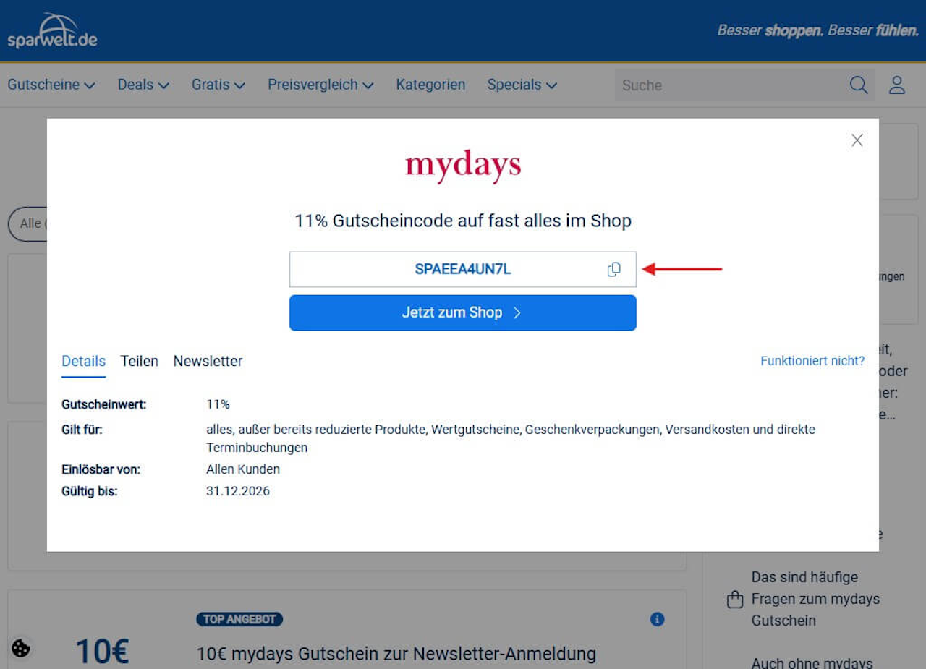Click the Allen Kunden text
The height and width of the screenshot is (669, 926).
pyautogui.click(x=243, y=469)
